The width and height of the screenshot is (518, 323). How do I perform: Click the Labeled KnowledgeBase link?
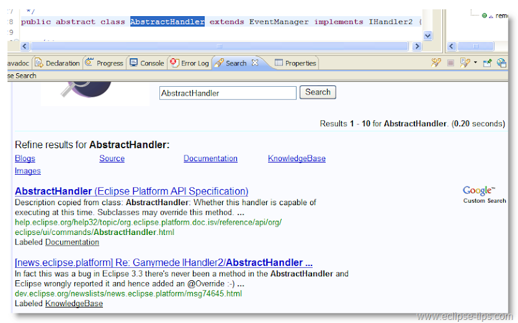[74, 304]
